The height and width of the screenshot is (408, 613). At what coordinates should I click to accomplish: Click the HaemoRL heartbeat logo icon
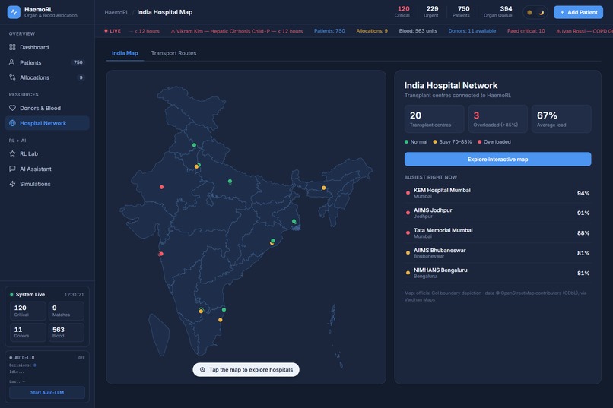click(x=14, y=12)
